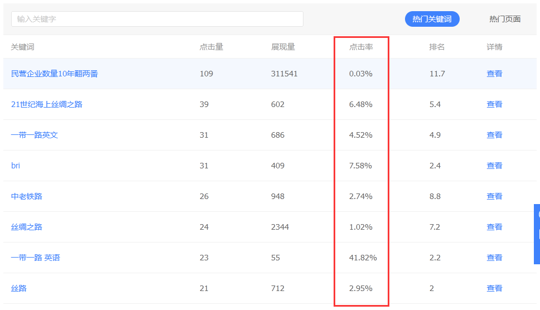The image size is (540, 310).
Task: Open the bri keyword link
Action: click(x=16, y=166)
